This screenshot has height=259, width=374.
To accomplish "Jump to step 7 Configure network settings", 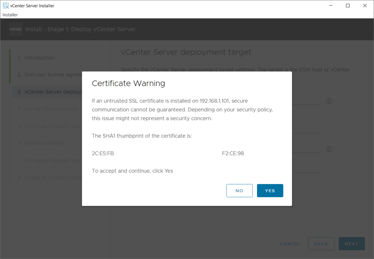I will coord(51,160).
